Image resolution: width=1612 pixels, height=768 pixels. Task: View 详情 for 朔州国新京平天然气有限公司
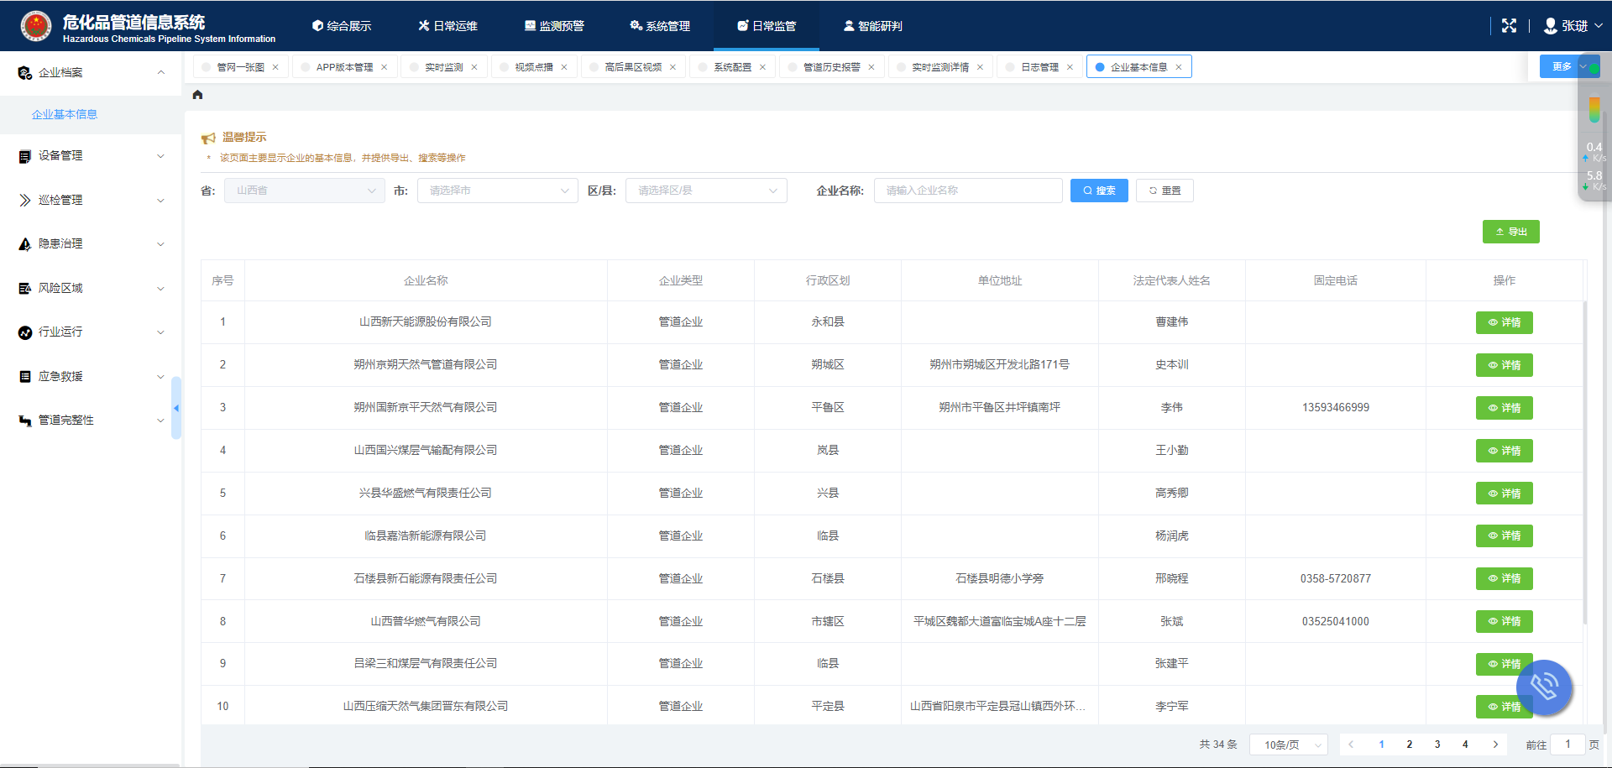coord(1504,408)
